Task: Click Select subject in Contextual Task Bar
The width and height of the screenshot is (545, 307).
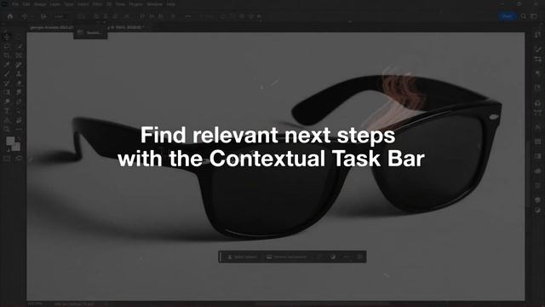Action: coord(243,257)
